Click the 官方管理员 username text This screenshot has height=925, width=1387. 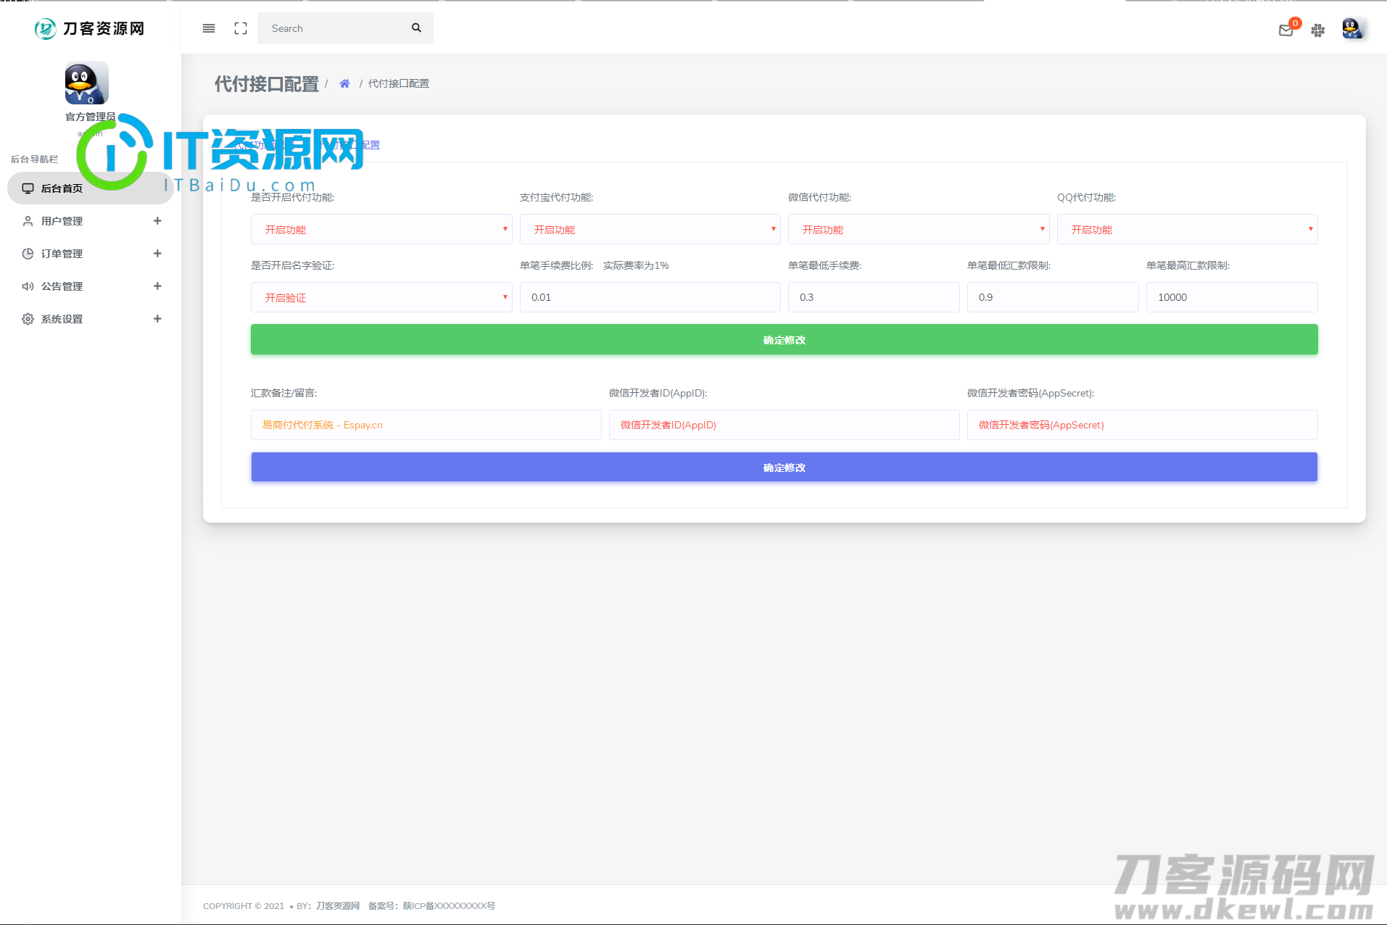[91, 117]
